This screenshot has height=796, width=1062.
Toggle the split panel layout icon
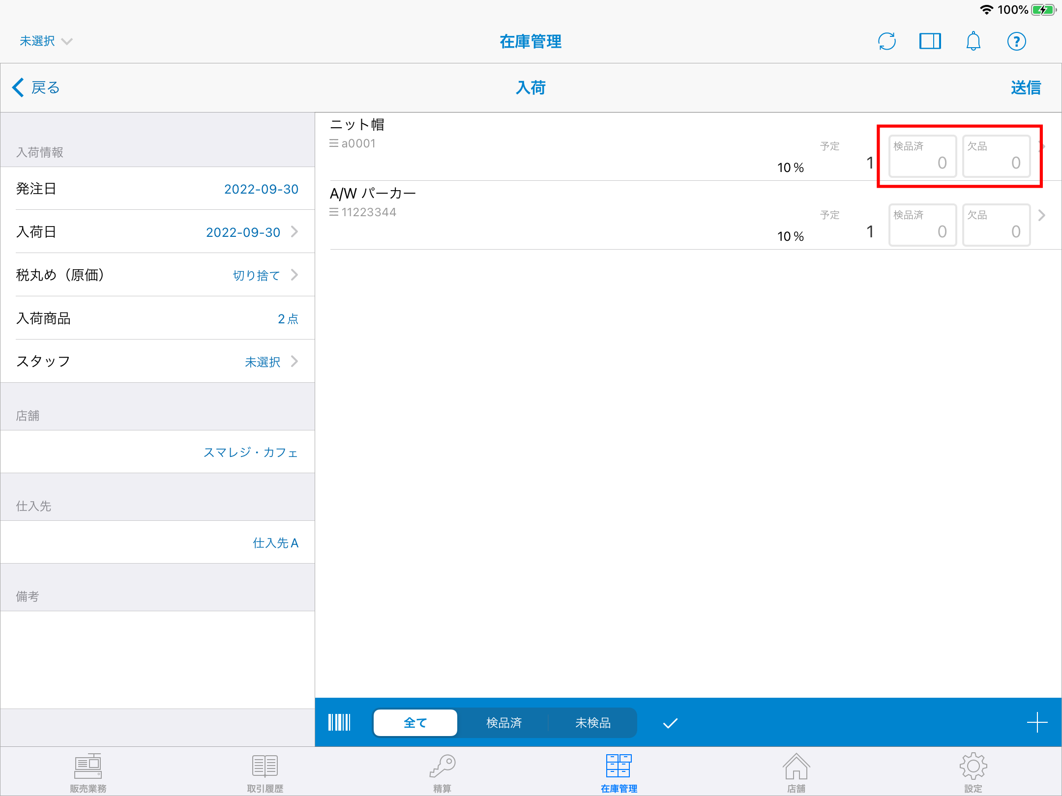click(930, 41)
